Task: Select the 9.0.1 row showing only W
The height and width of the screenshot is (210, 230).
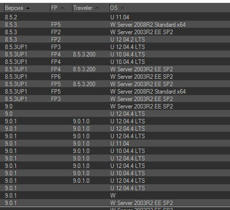Action: (x=115, y=196)
